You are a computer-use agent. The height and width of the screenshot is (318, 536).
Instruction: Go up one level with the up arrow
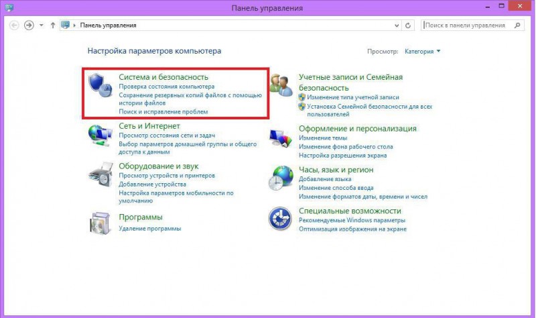pyautogui.click(x=53, y=25)
